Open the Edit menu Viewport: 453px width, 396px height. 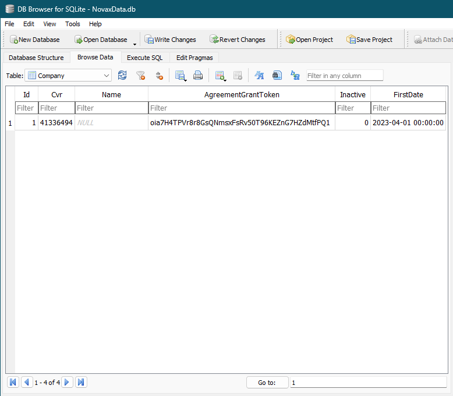point(29,24)
